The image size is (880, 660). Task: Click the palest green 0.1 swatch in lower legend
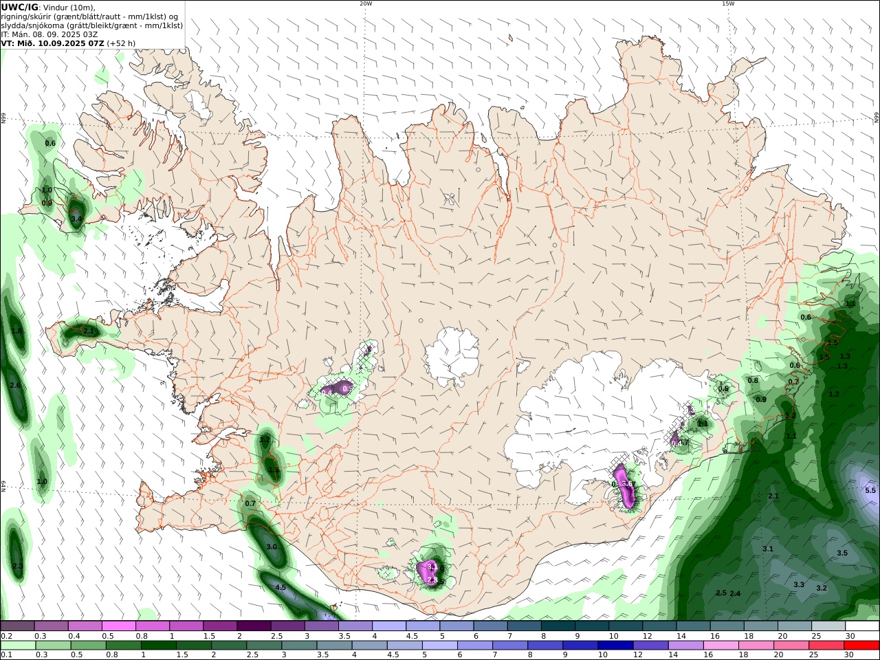click(x=18, y=646)
